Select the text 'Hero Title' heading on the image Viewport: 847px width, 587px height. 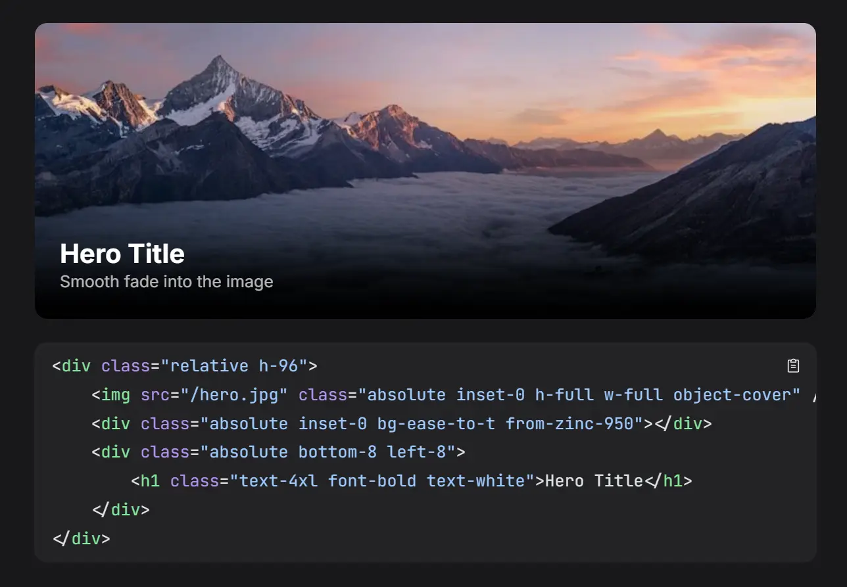pos(122,254)
